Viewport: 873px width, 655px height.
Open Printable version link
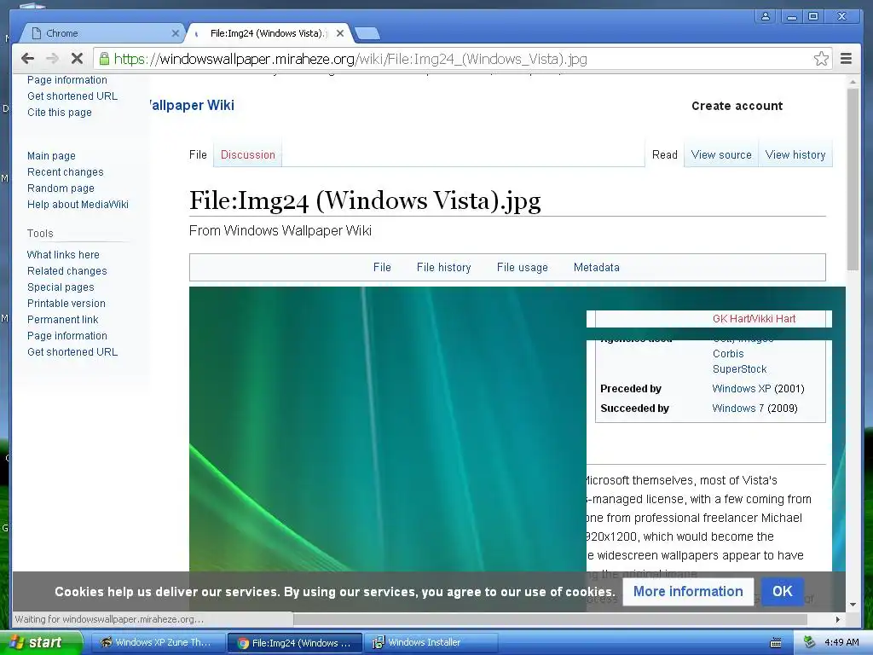pos(66,303)
